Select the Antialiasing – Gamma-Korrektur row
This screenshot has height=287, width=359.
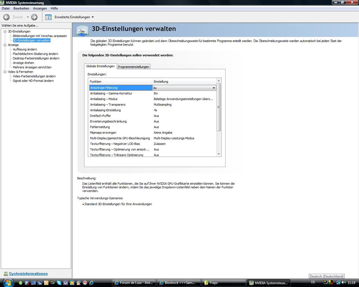153,93
